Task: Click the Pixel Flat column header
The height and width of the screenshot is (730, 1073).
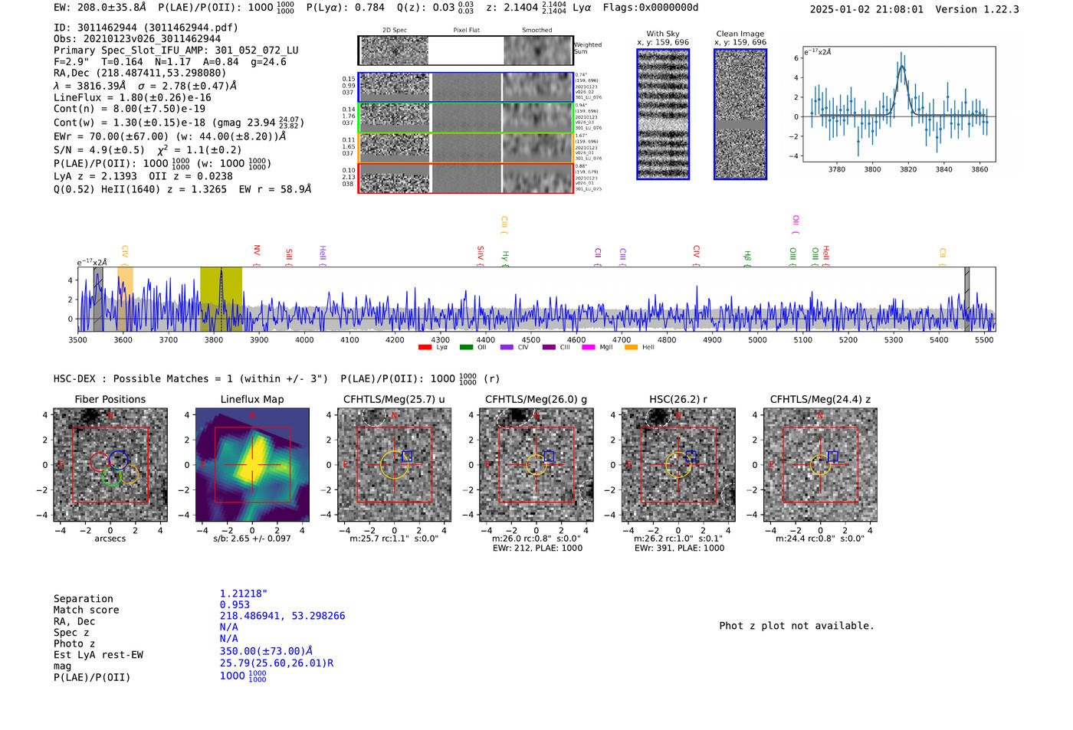Action: coord(466,31)
